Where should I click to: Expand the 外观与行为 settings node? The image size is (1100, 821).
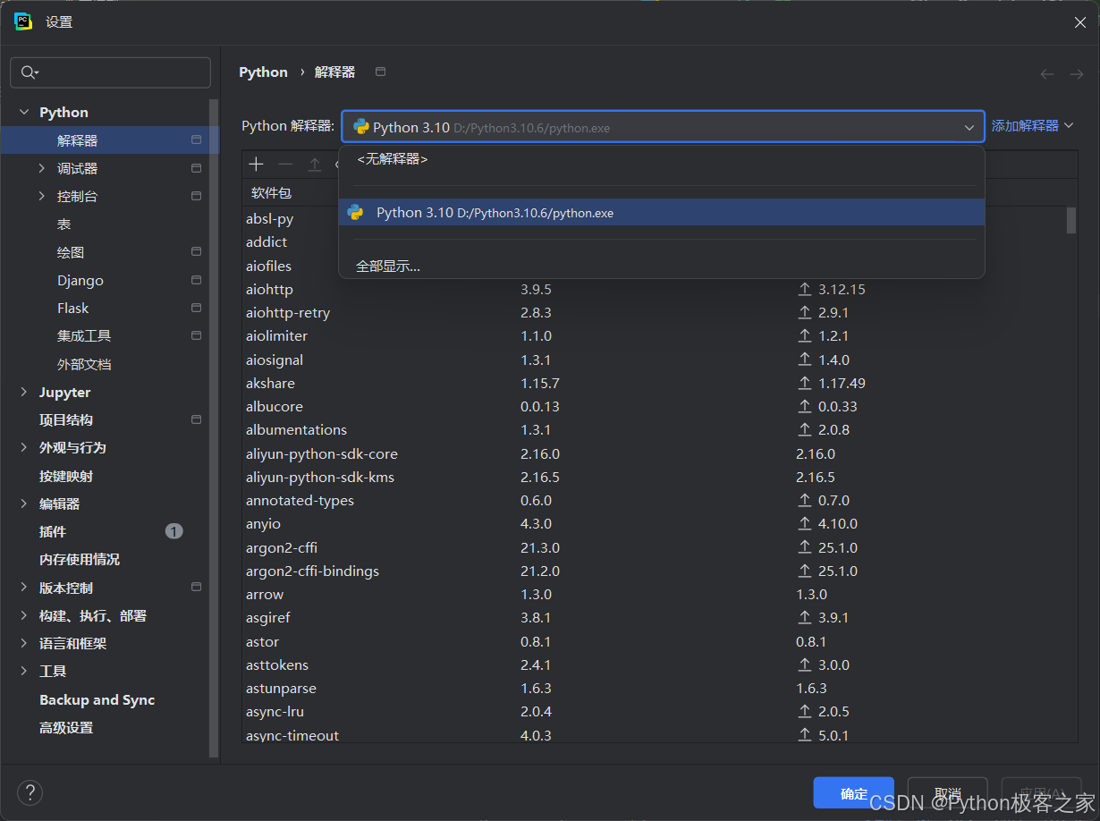click(x=24, y=447)
